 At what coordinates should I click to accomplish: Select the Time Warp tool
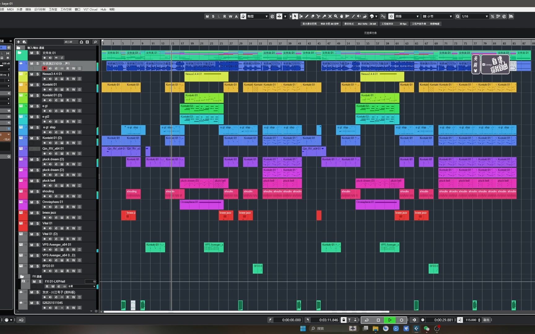point(347,16)
